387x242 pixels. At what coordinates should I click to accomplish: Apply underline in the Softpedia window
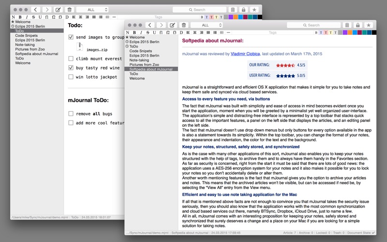[154, 32]
